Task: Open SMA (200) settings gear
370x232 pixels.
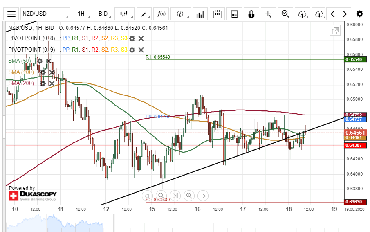Action: (43, 83)
